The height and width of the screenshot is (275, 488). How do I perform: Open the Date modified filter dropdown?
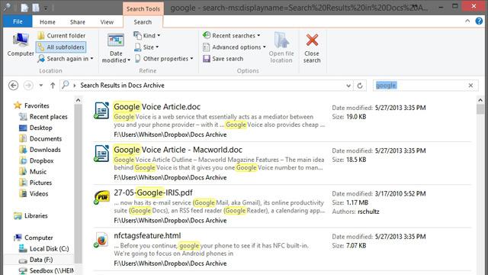[x=116, y=48]
